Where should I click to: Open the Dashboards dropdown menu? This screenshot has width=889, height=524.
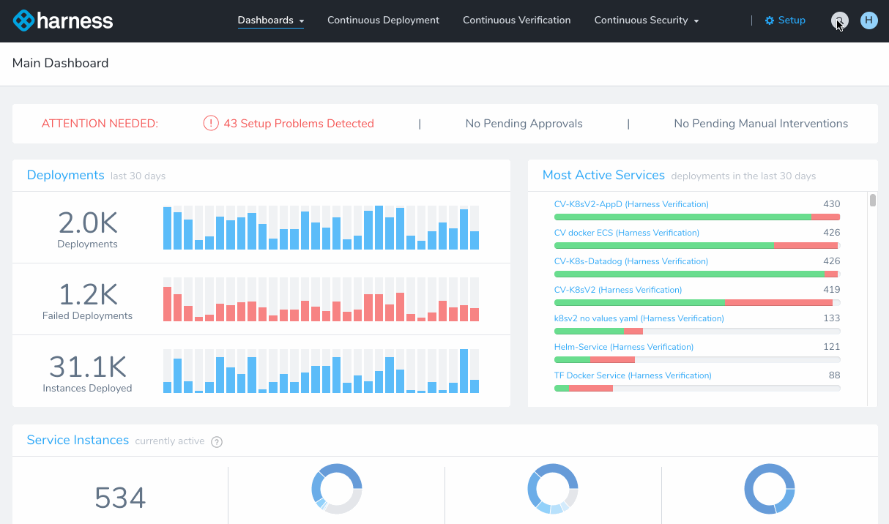(271, 20)
